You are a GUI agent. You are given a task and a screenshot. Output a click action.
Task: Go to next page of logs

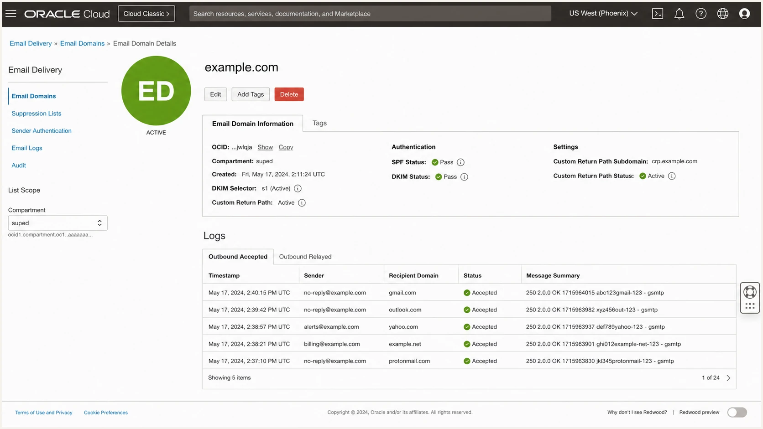728,378
